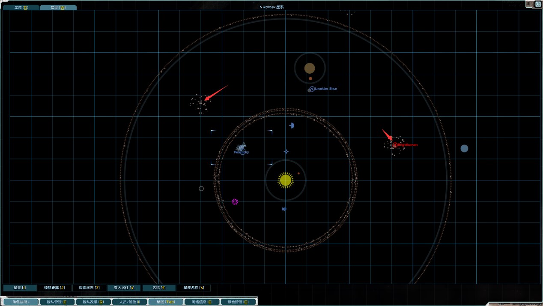Toggle the 星景 [1] map filter
543x306 pixels.
[20, 288]
